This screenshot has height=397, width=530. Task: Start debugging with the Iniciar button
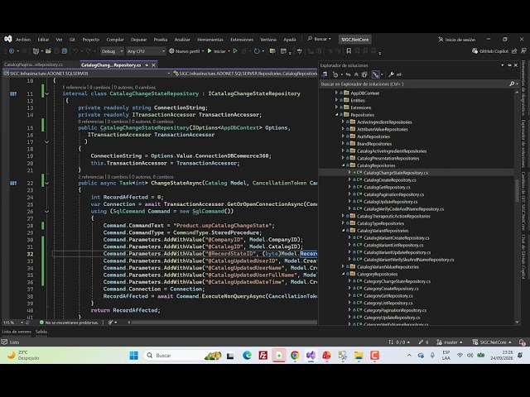[216, 51]
